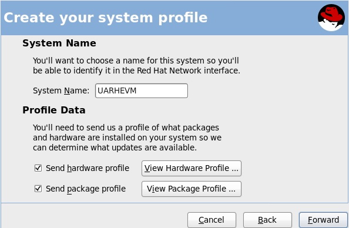Viewport: 349px width, 228px height.
Task: Click the 'System Name:' field label
Action: [61, 90]
